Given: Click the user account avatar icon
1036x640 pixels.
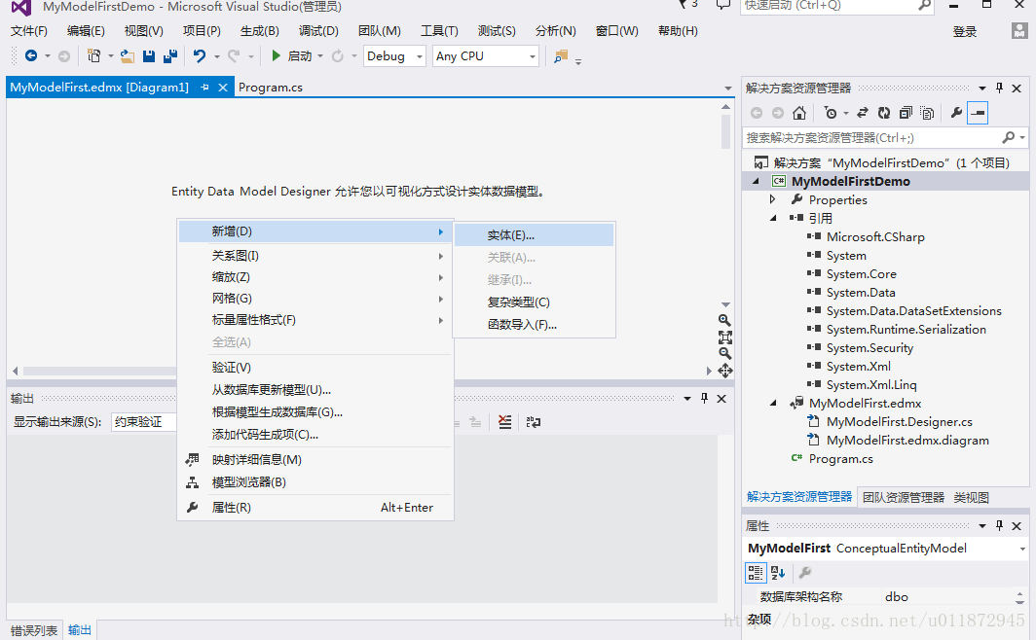Looking at the screenshot, I should pyautogui.click(x=1019, y=30).
